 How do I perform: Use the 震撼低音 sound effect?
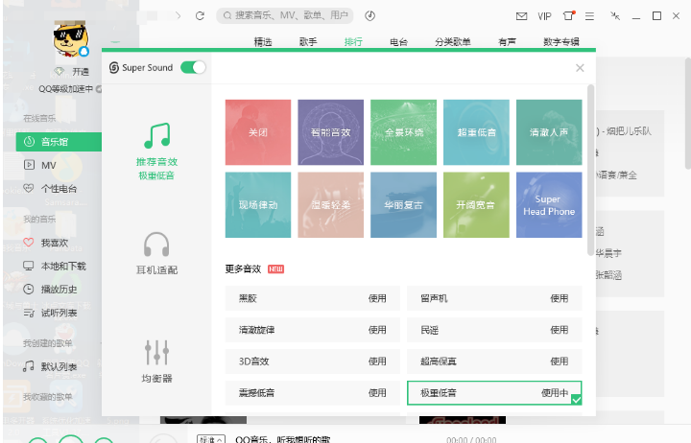(x=377, y=393)
